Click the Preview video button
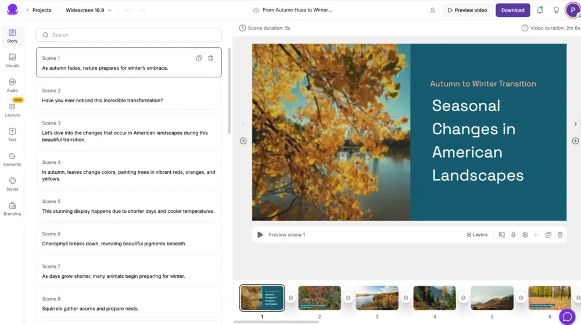This screenshot has height=325, width=581. tap(467, 10)
